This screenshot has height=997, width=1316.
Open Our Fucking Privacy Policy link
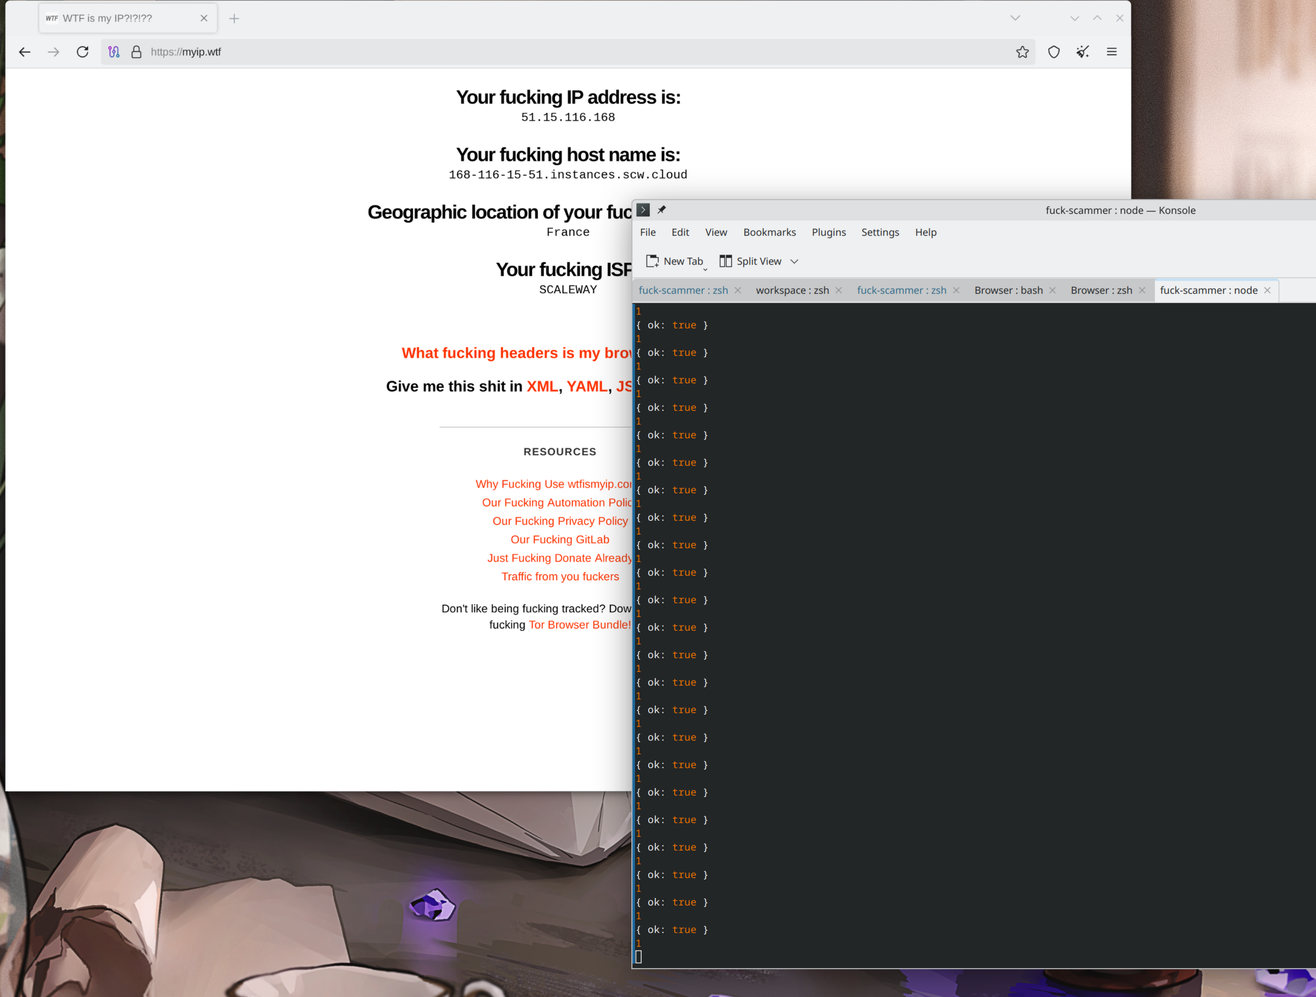tap(560, 521)
